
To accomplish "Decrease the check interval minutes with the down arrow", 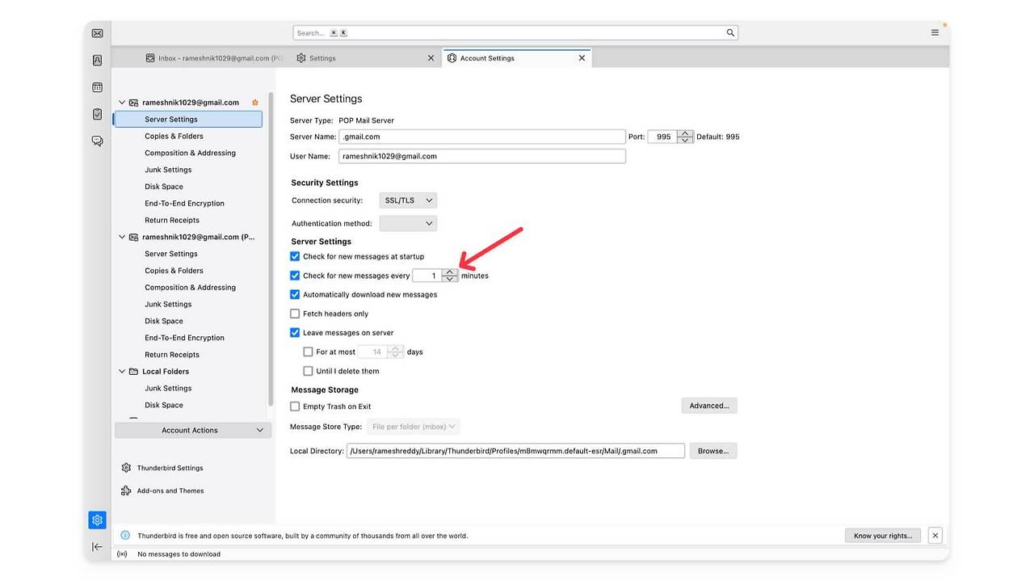I will point(450,279).
